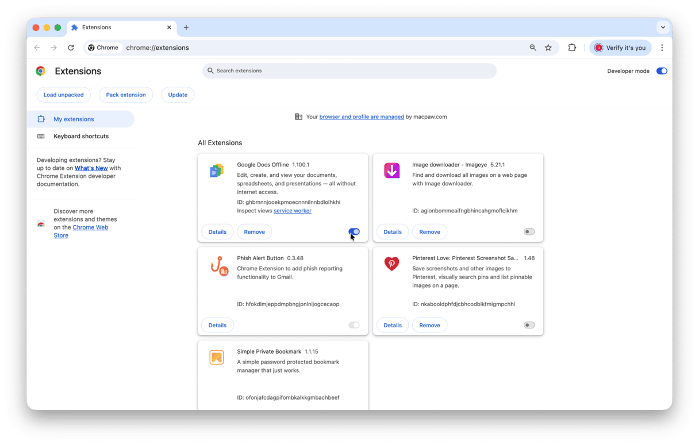Image resolution: width=699 pixels, height=445 pixels.
Task: Click the Image downloader extension icon
Action: (391, 171)
